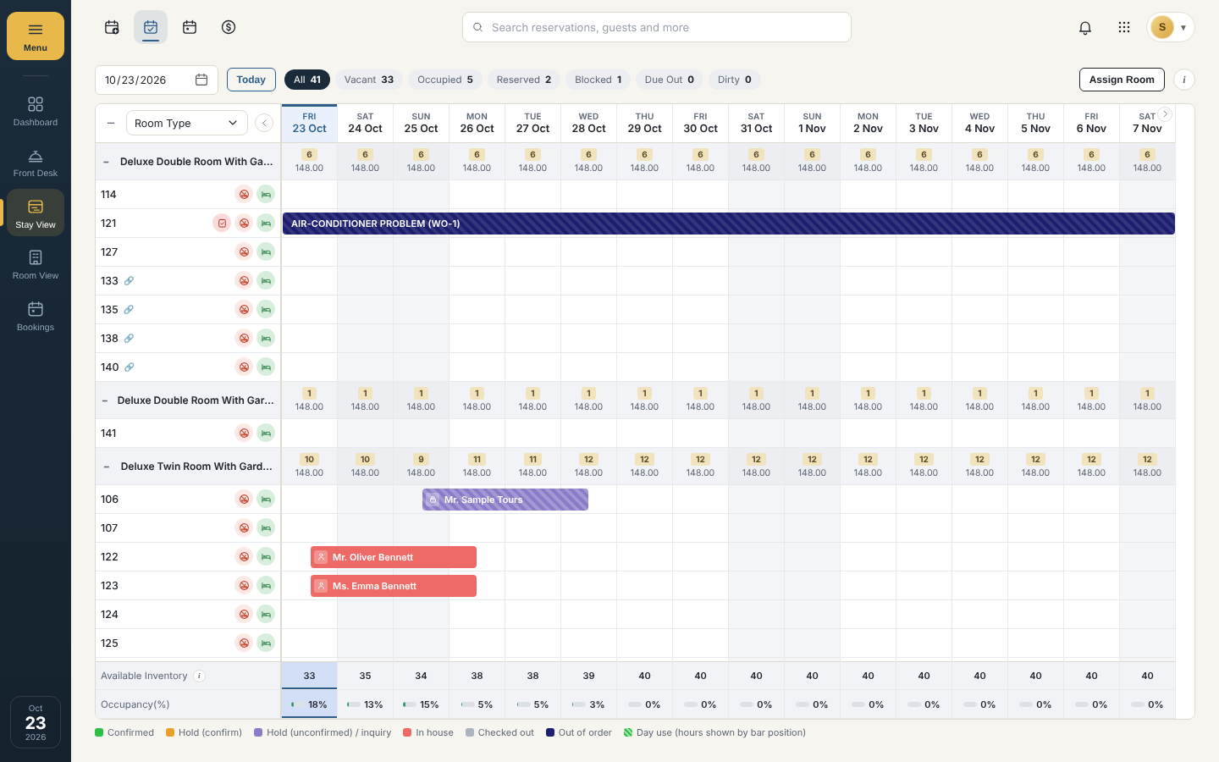The image size is (1219, 762).
Task: Click the green bed icon for room 125
Action: point(266,643)
